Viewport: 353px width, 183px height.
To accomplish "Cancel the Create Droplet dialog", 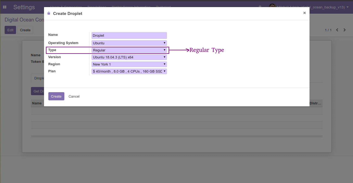I will tap(74, 96).
